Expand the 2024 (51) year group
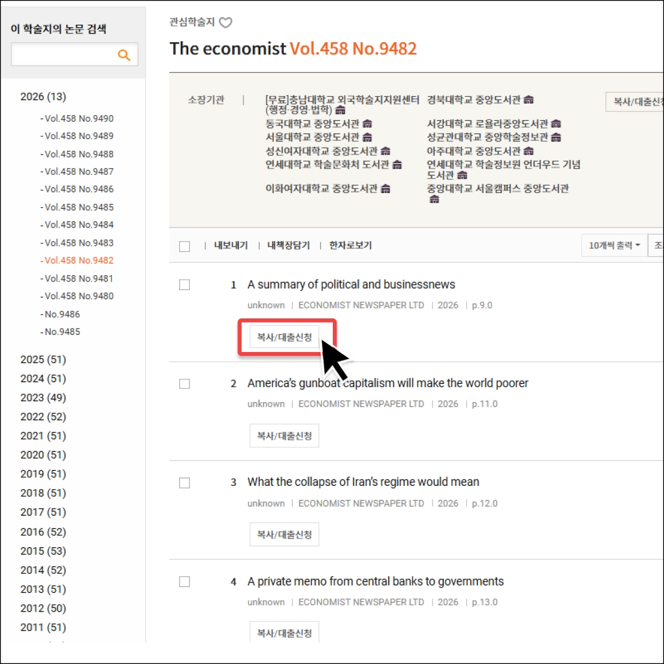Viewport: 664px width, 664px height. point(43,379)
